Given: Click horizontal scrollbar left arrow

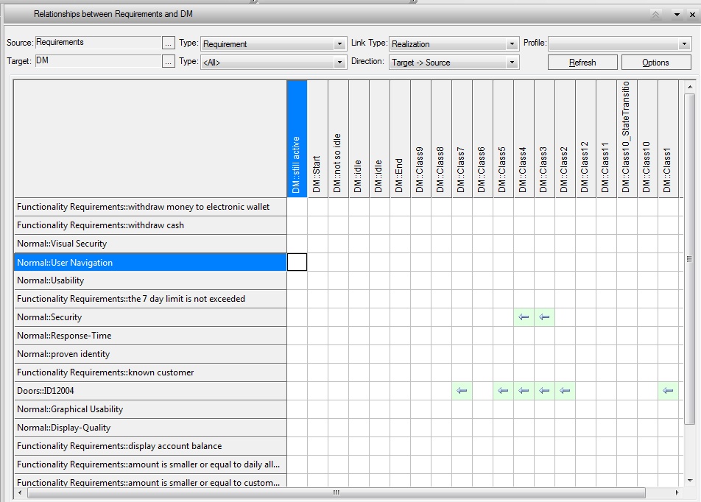Looking at the screenshot, I should click(x=20, y=492).
